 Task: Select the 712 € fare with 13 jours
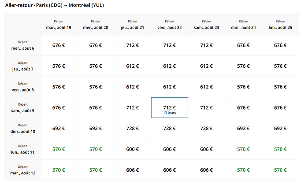click(x=170, y=107)
